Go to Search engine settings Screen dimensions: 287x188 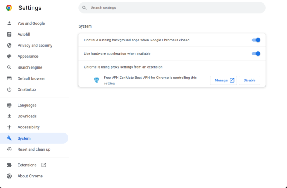(30, 67)
